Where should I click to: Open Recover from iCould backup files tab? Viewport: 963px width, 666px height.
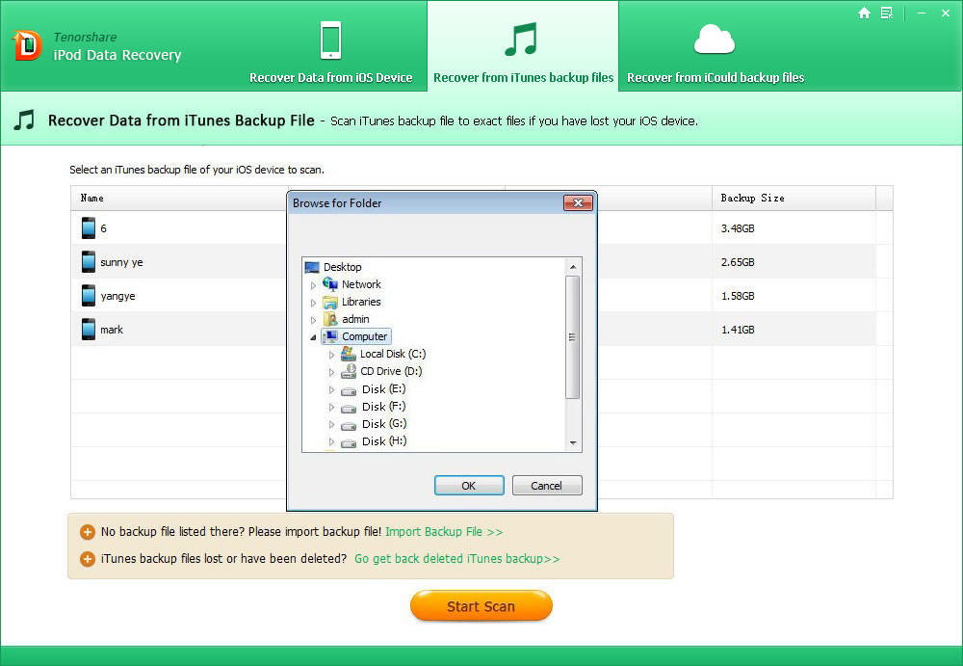715,56
